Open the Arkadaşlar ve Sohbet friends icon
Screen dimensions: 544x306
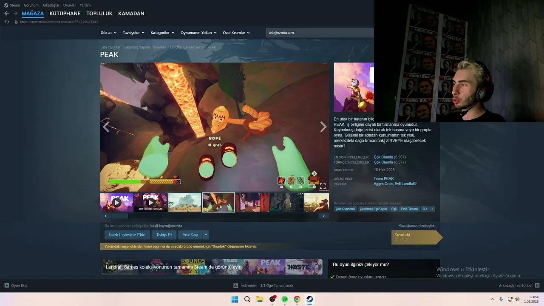click(537, 286)
